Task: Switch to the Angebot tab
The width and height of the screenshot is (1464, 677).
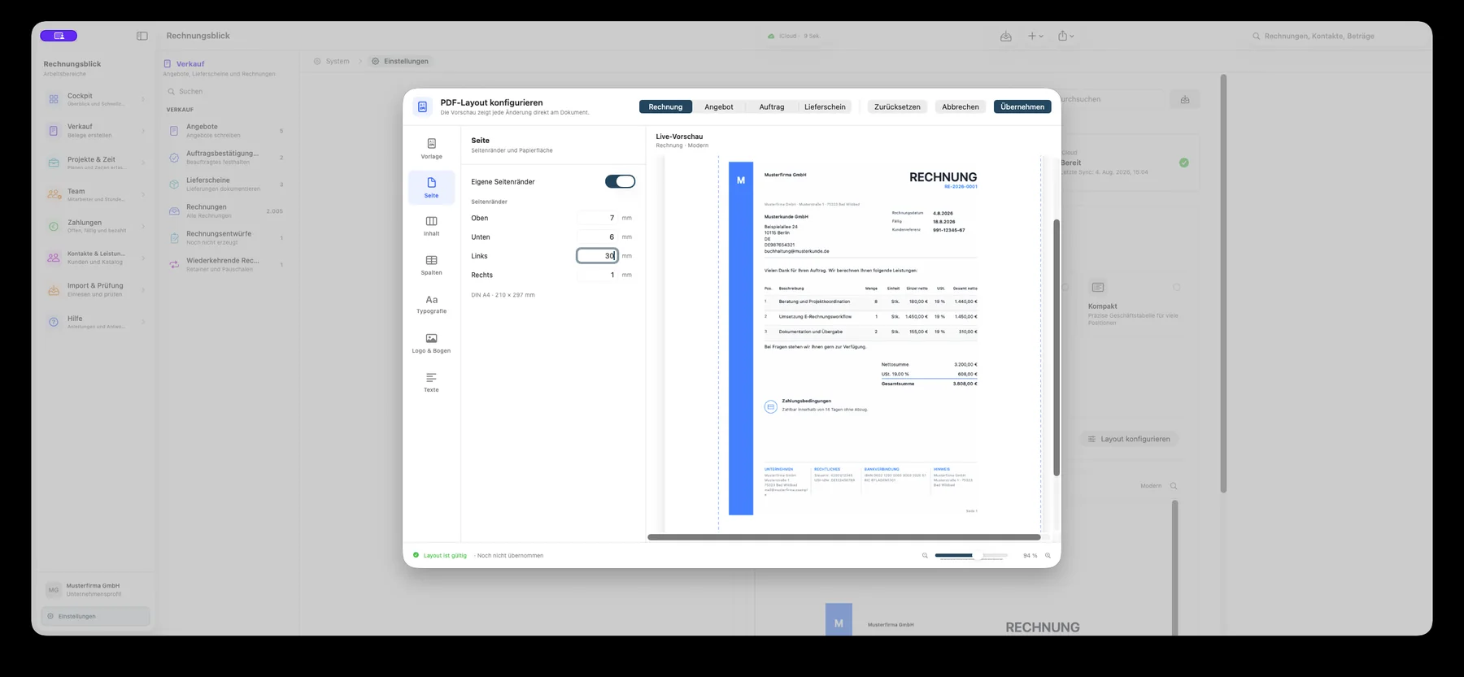Action: click(x=719, y=107)
